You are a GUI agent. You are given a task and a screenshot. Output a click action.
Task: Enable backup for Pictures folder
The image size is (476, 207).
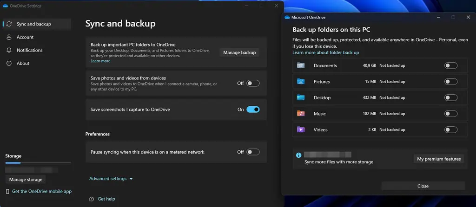click(451, 82)
